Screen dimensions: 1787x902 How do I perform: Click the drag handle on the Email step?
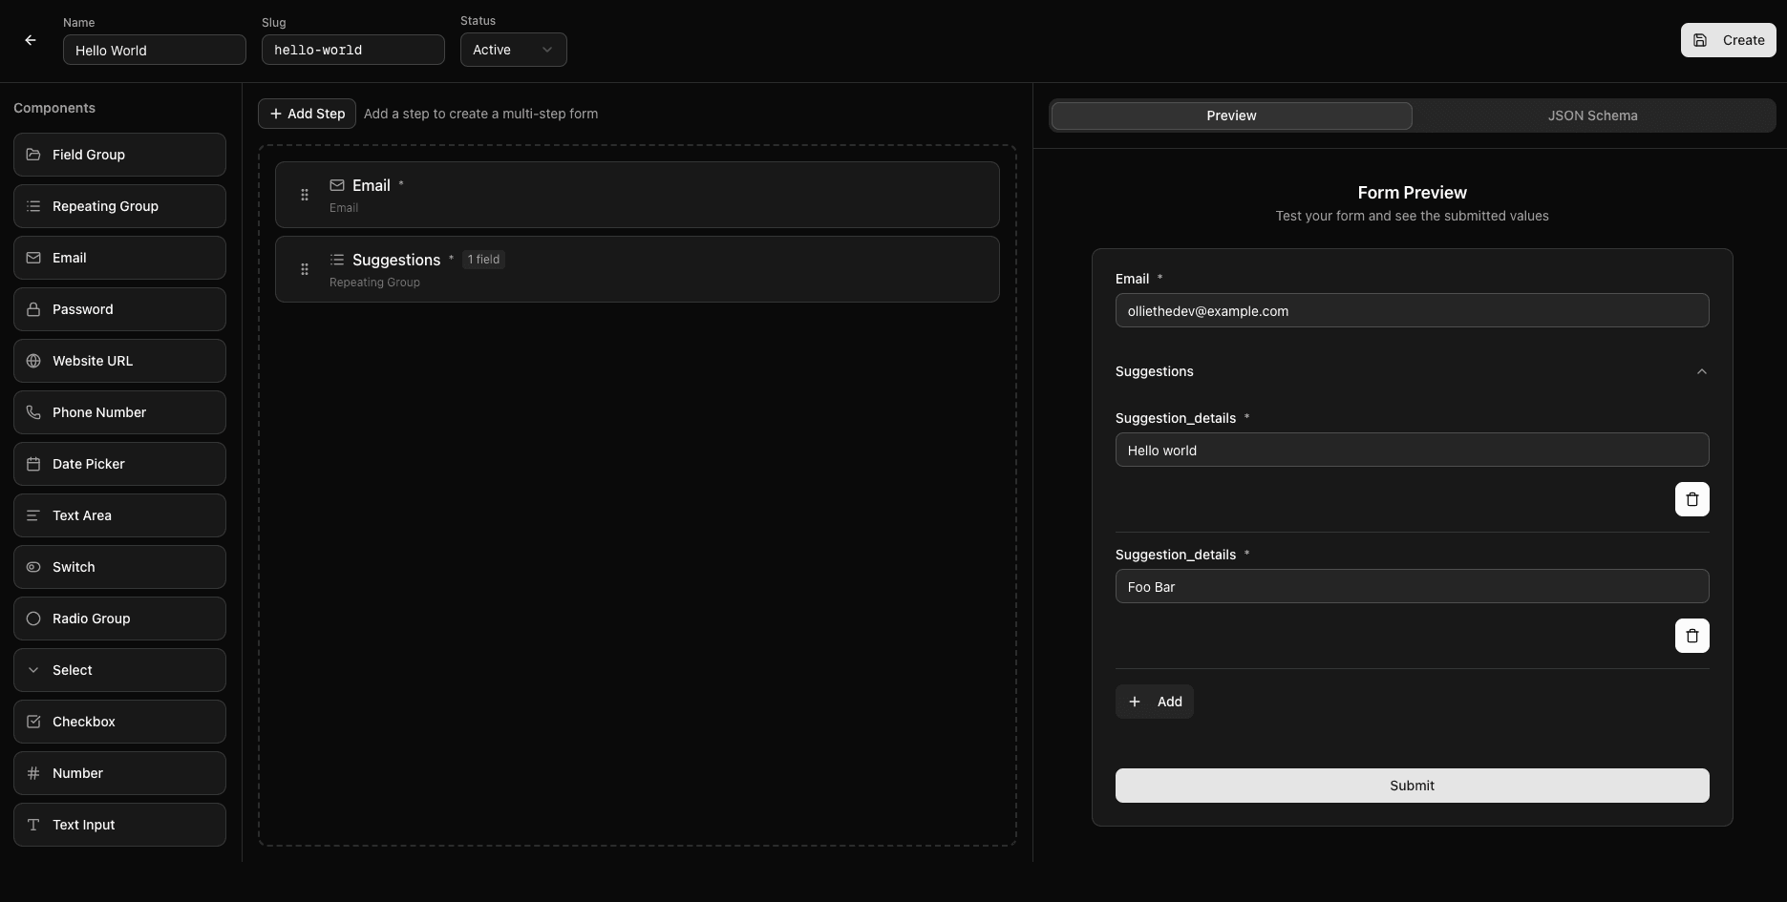tap(305, 194)
